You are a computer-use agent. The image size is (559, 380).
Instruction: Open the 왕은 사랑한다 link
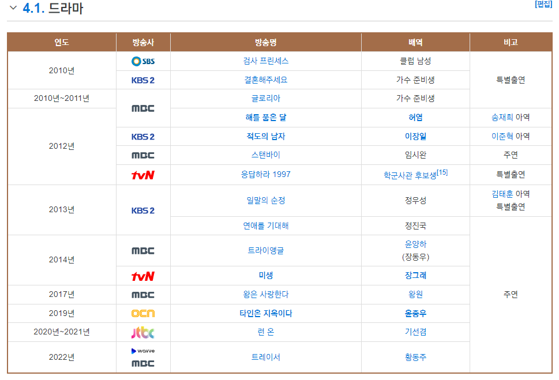(x=266, y=295)
